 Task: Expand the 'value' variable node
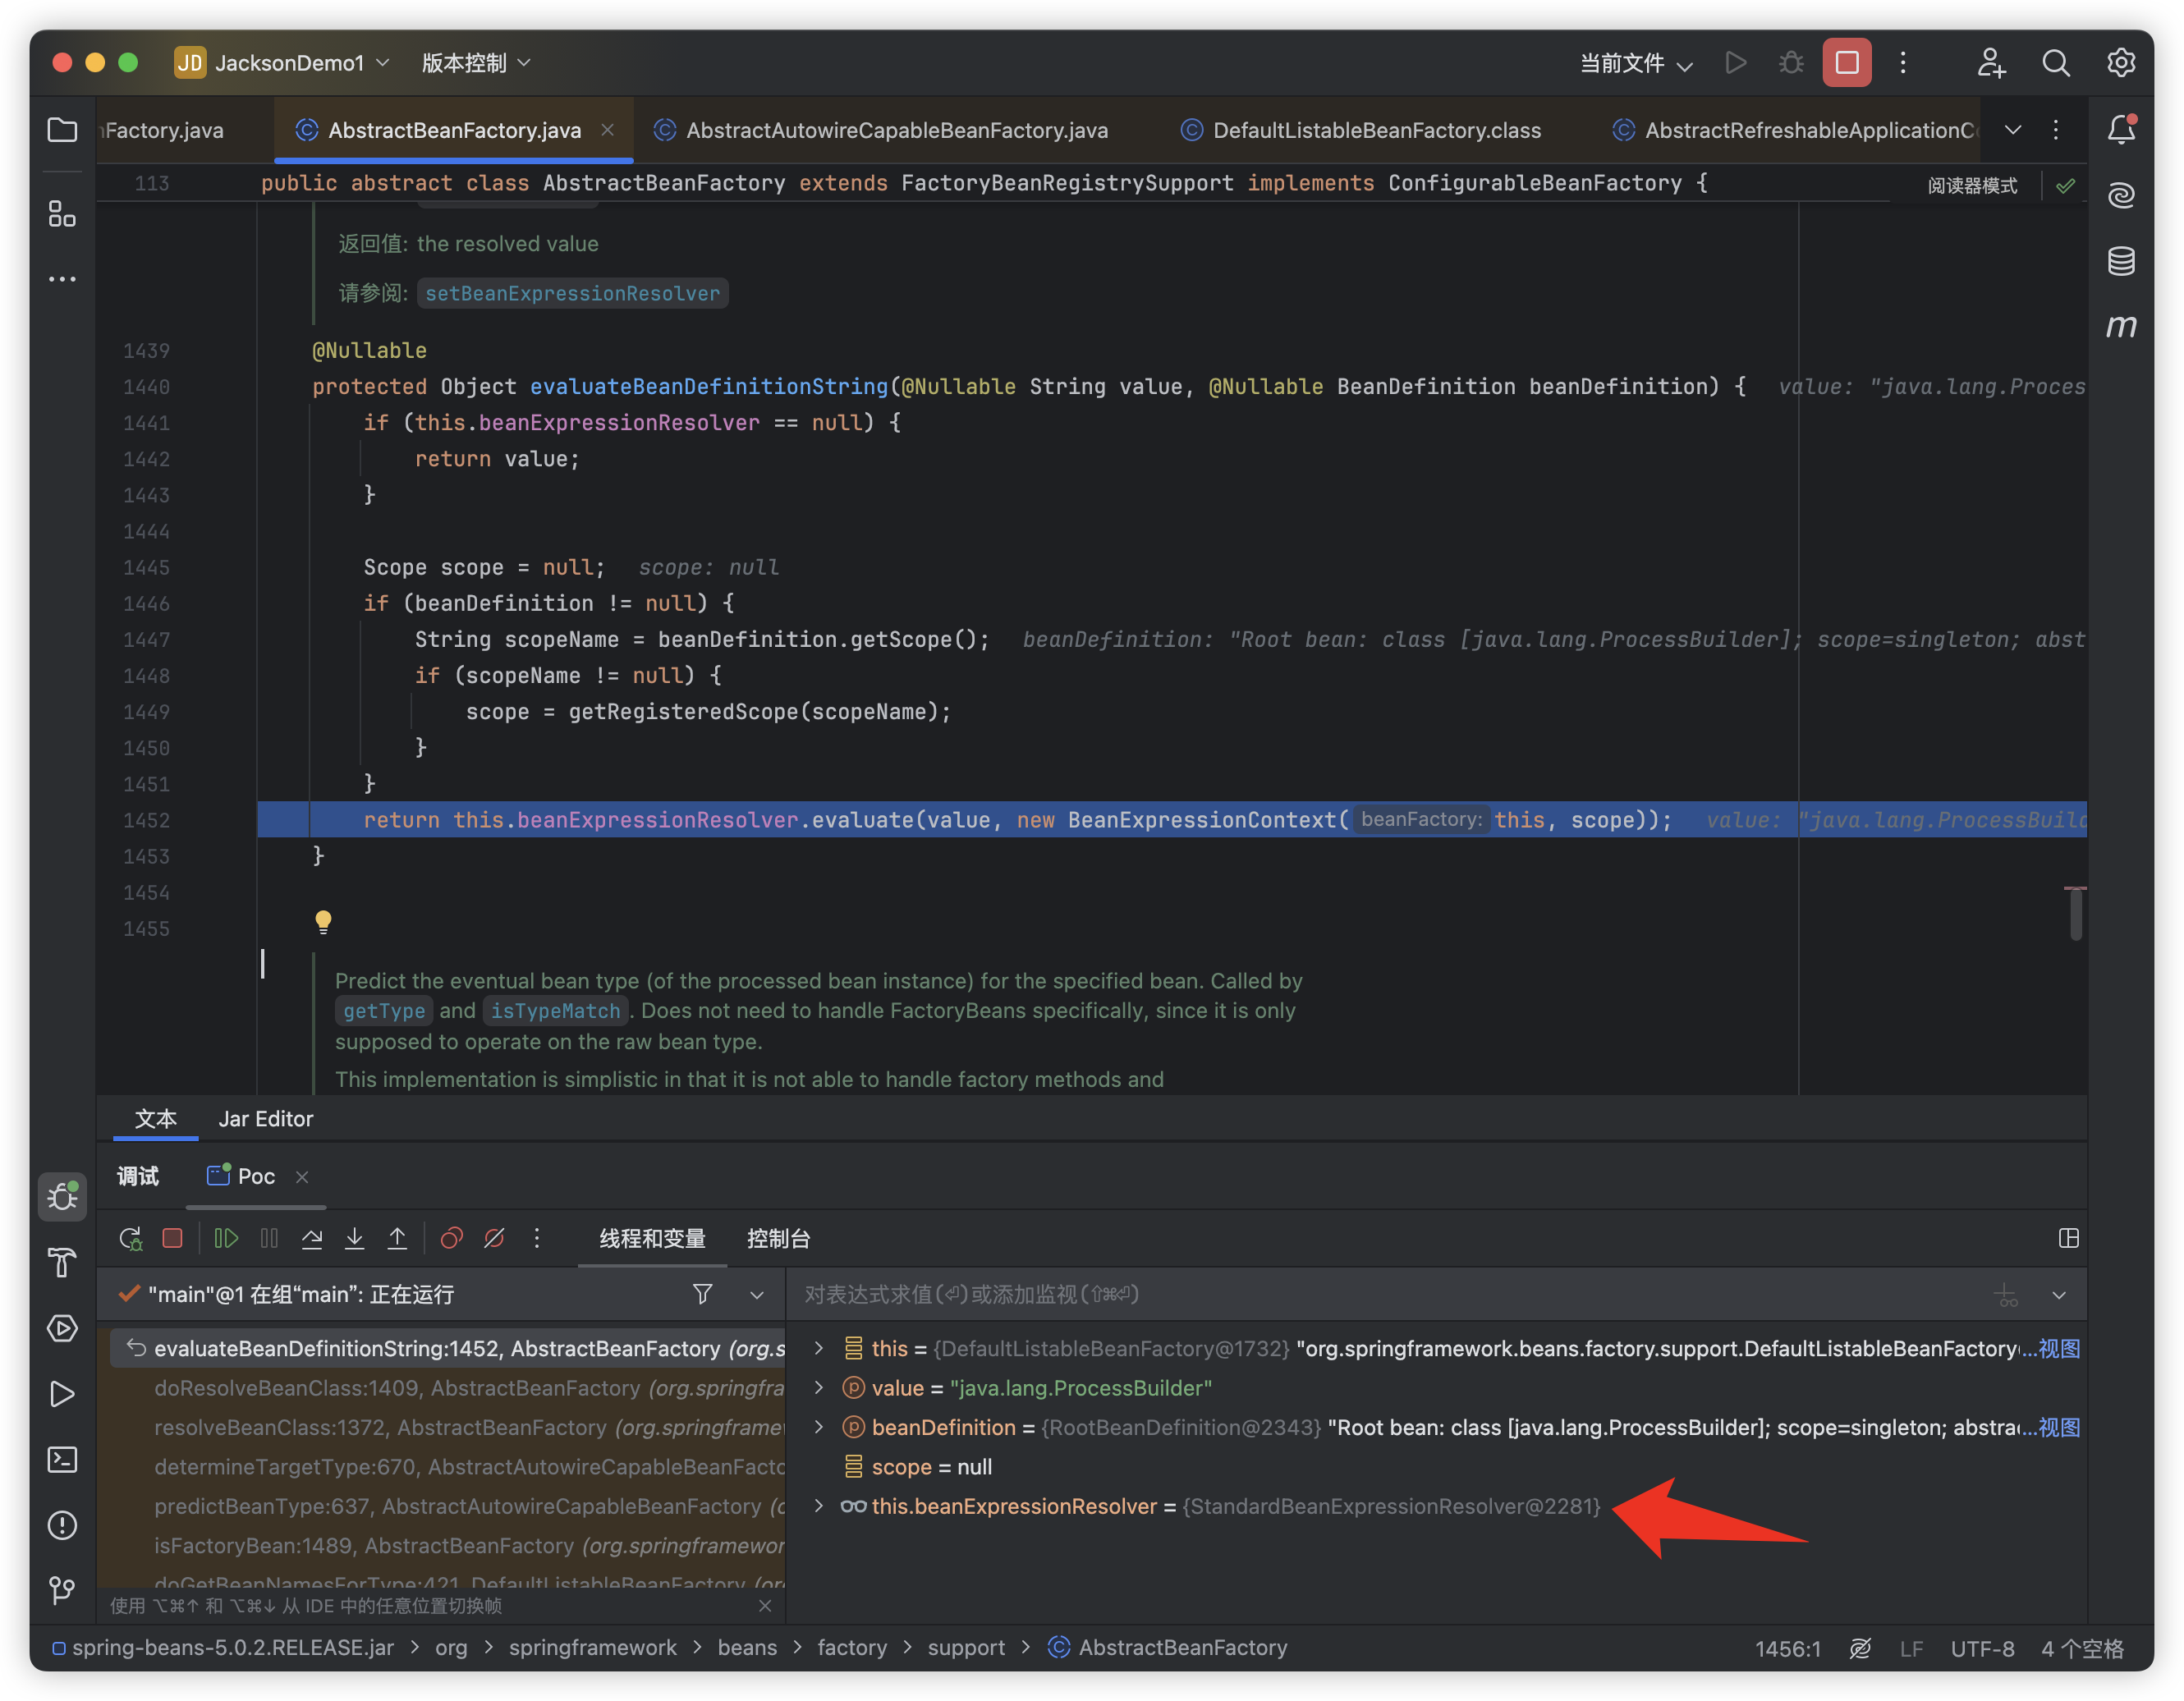pos(819,1387)
